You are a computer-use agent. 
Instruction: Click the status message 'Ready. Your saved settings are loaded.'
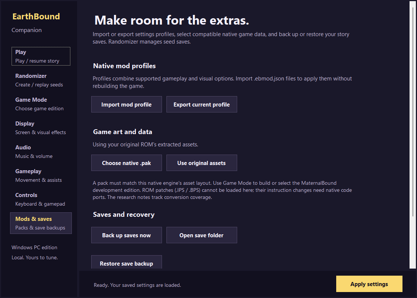pyautogui.click(x=137, y=285)
